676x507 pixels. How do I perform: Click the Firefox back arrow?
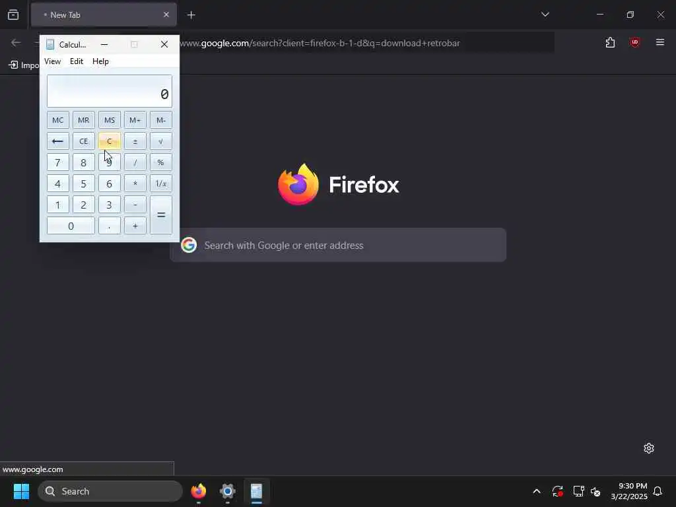click(x=16, y=43)
